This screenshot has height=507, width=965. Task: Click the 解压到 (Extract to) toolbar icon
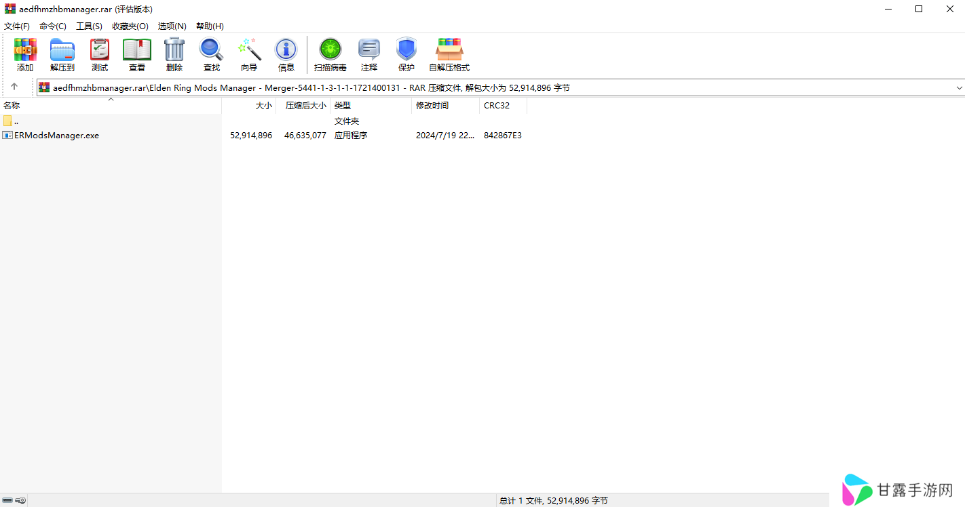coord(62,49)
